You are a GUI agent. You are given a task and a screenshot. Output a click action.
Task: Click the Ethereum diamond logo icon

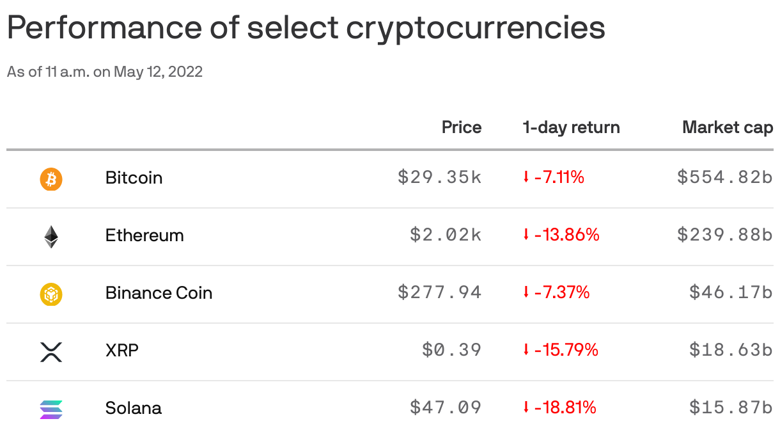51,237
